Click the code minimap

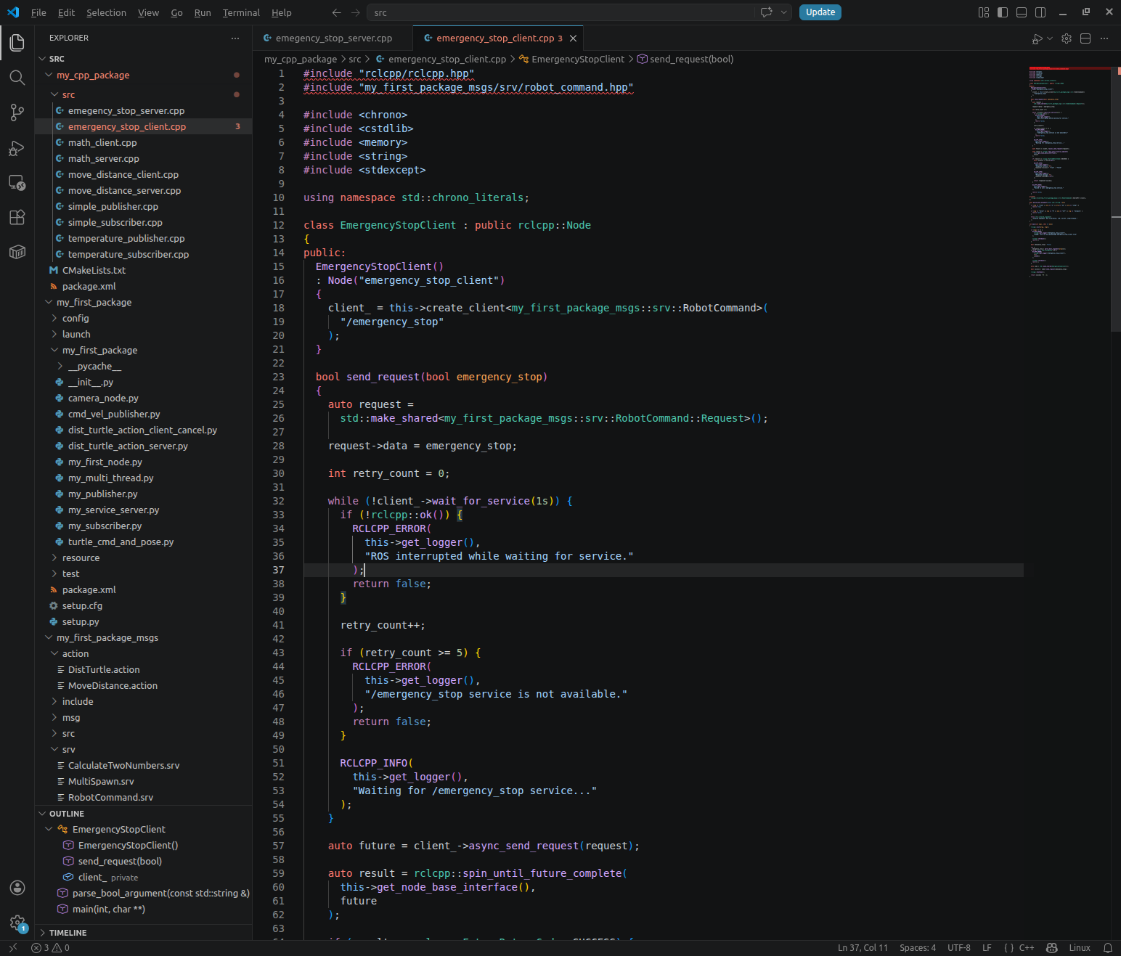tap(1067, 172)
